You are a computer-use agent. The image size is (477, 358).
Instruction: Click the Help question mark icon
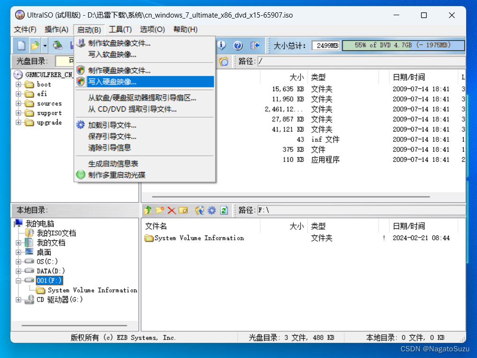(x=238, y=46)
